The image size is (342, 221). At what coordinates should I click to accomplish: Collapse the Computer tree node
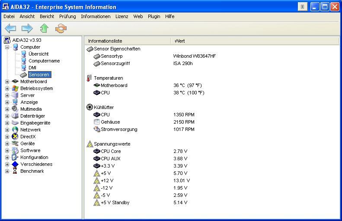pyautogui.click(x=7, y=47)
